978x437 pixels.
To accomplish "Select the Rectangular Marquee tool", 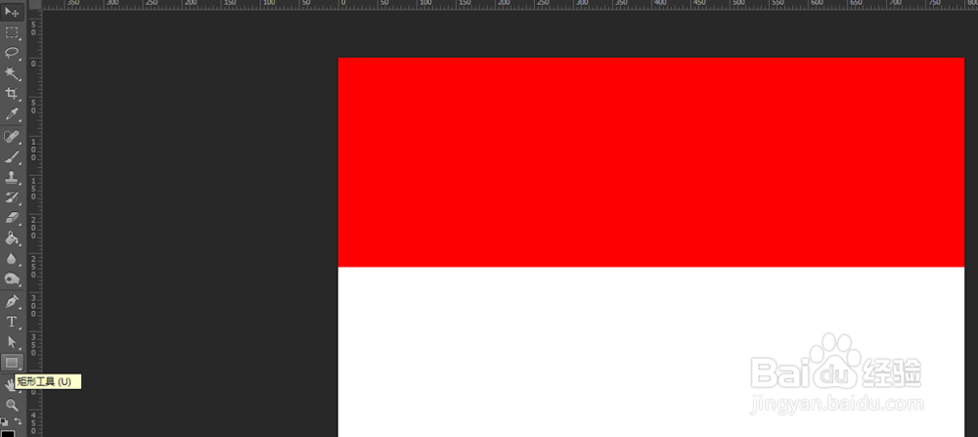I will (x=12, y=32).
